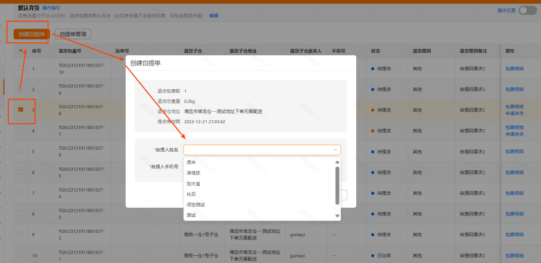The image size is (541, 263).
Task: Toggle the 操作记录 switch
Action: point(527,10)
